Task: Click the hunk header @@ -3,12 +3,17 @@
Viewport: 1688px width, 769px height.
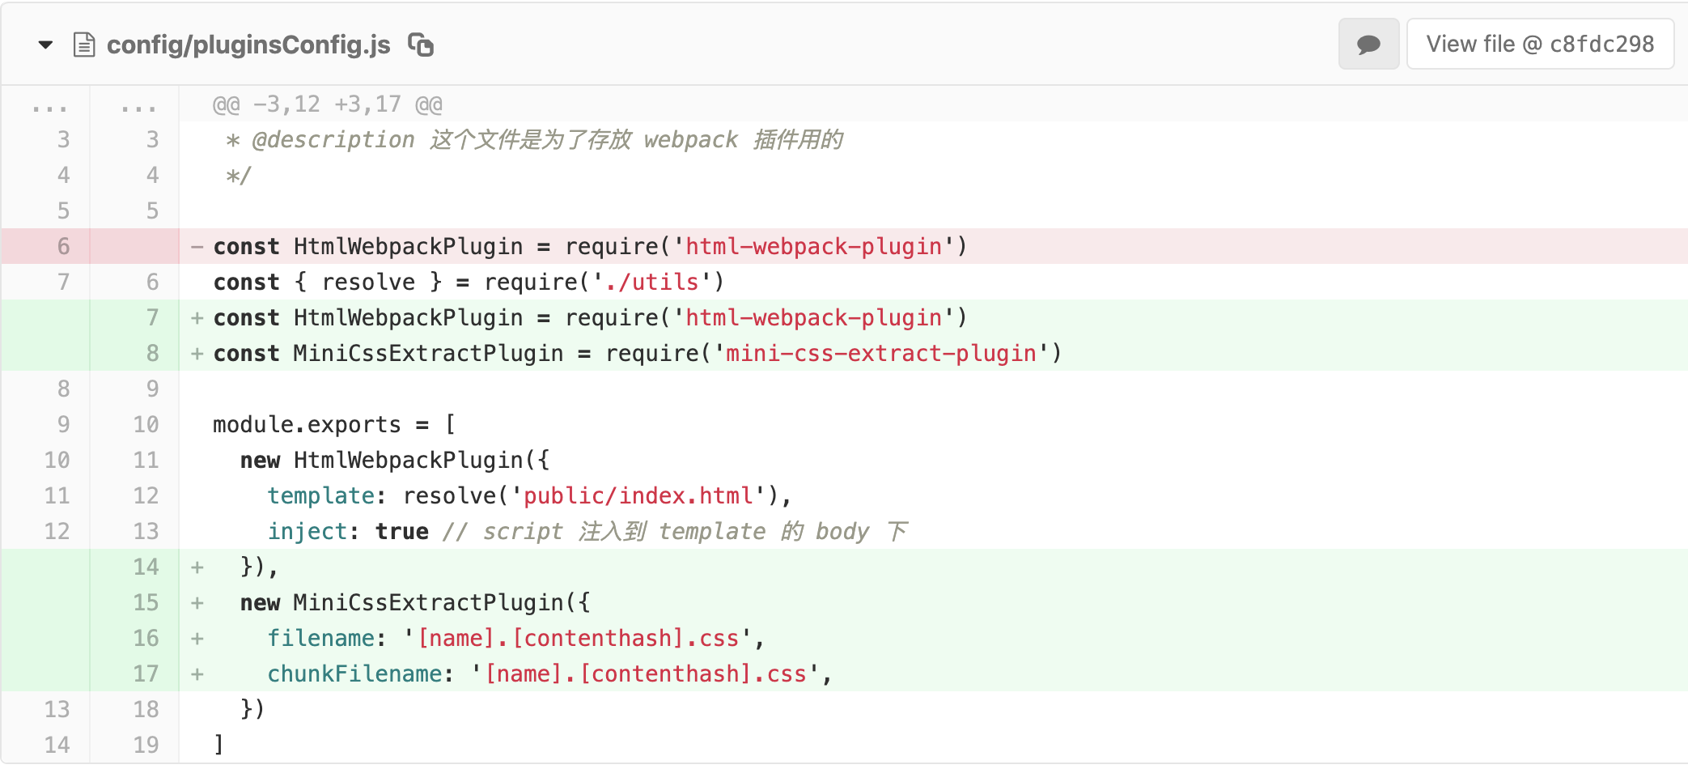Action: pyautogui.click(x=327, y=105)
